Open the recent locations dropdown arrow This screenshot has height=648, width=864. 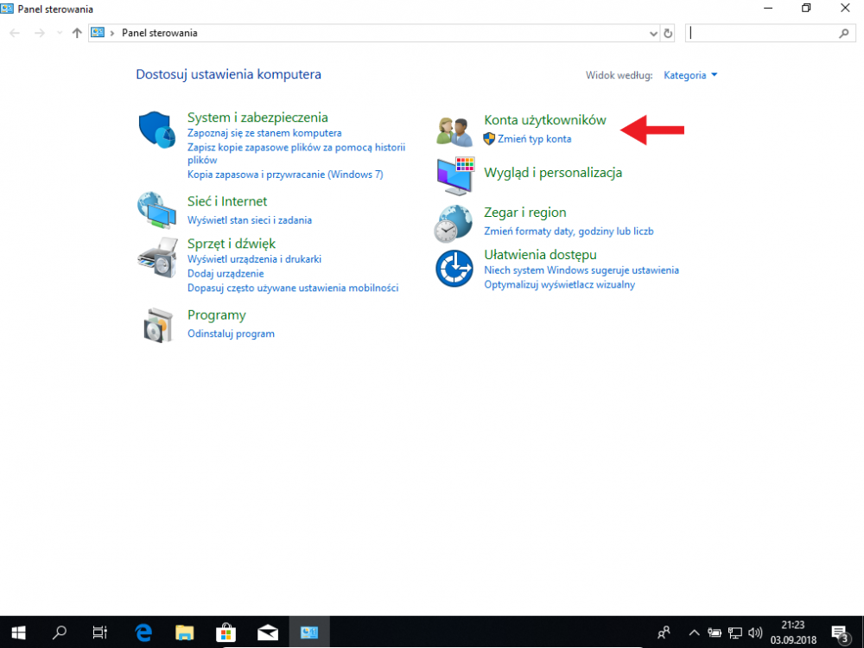coord(60,33)
